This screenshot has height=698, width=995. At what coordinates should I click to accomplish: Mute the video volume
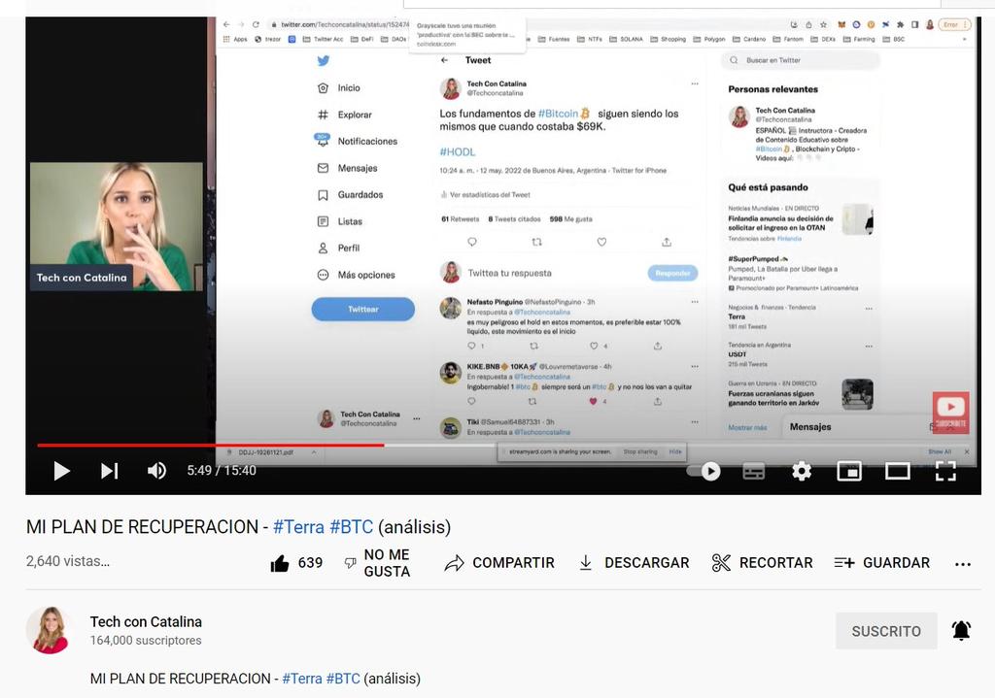click(x=156, y=471)
